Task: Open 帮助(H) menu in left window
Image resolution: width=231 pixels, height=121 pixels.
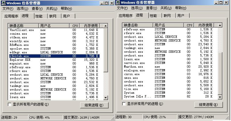Action: (66, 9)
